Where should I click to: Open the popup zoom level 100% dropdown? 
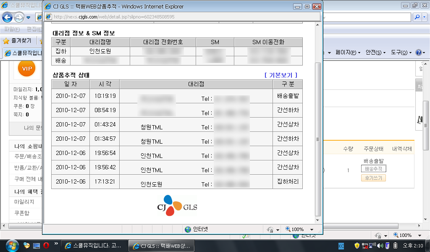[300, 229]
